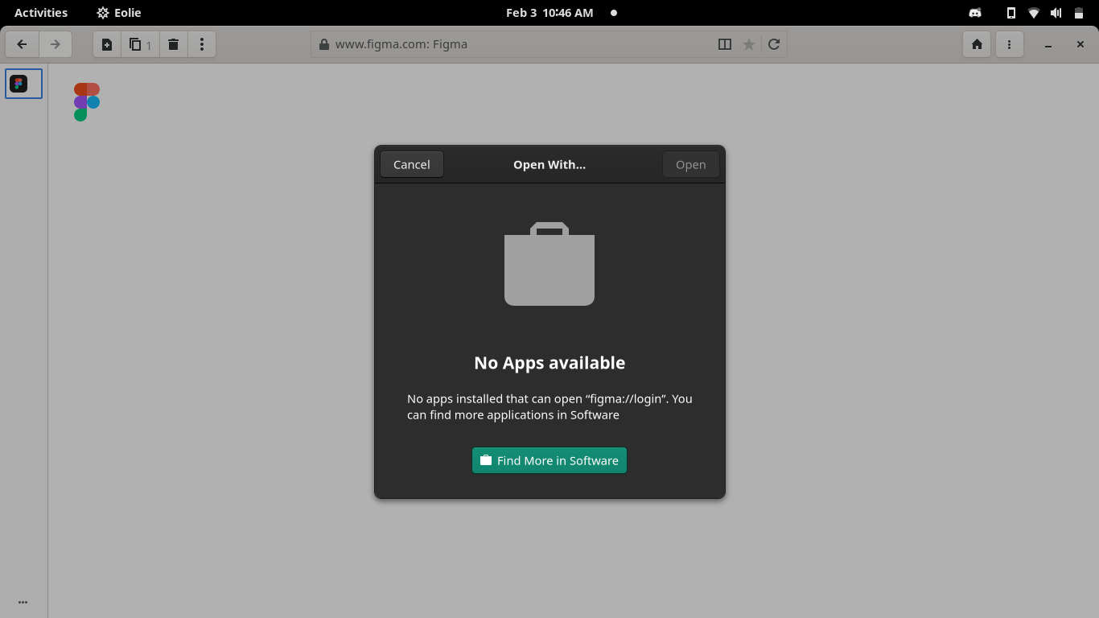Viewport: 1099px width, 618px height.
Task: Enable reading mode with the two-pane icon
Action: [x=725, y=44]
